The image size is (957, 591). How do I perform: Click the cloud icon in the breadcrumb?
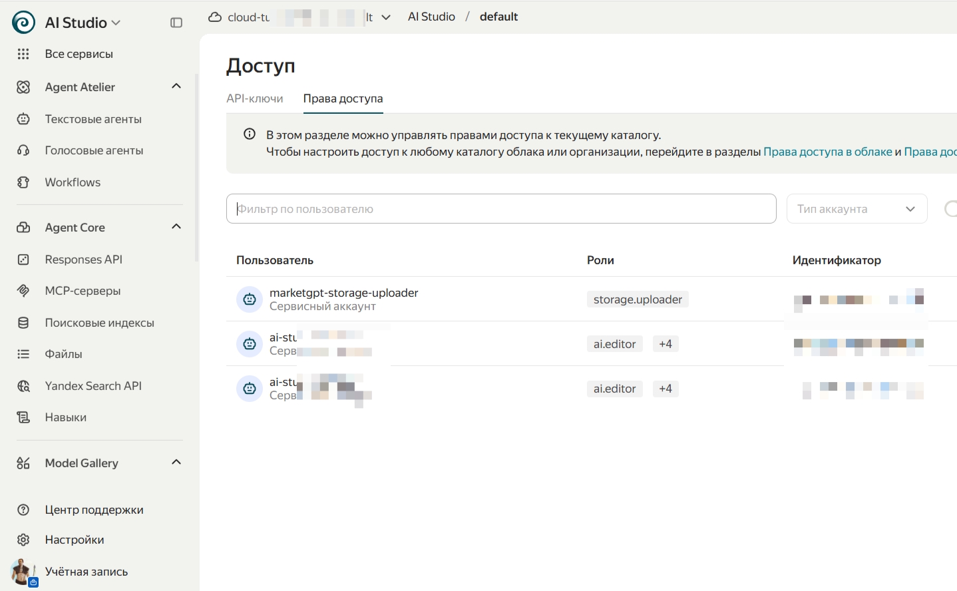click(x=215, y=17)
